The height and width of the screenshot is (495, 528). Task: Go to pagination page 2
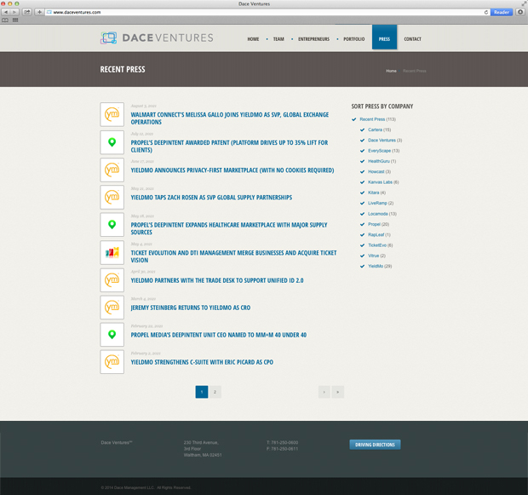(215, 392)
